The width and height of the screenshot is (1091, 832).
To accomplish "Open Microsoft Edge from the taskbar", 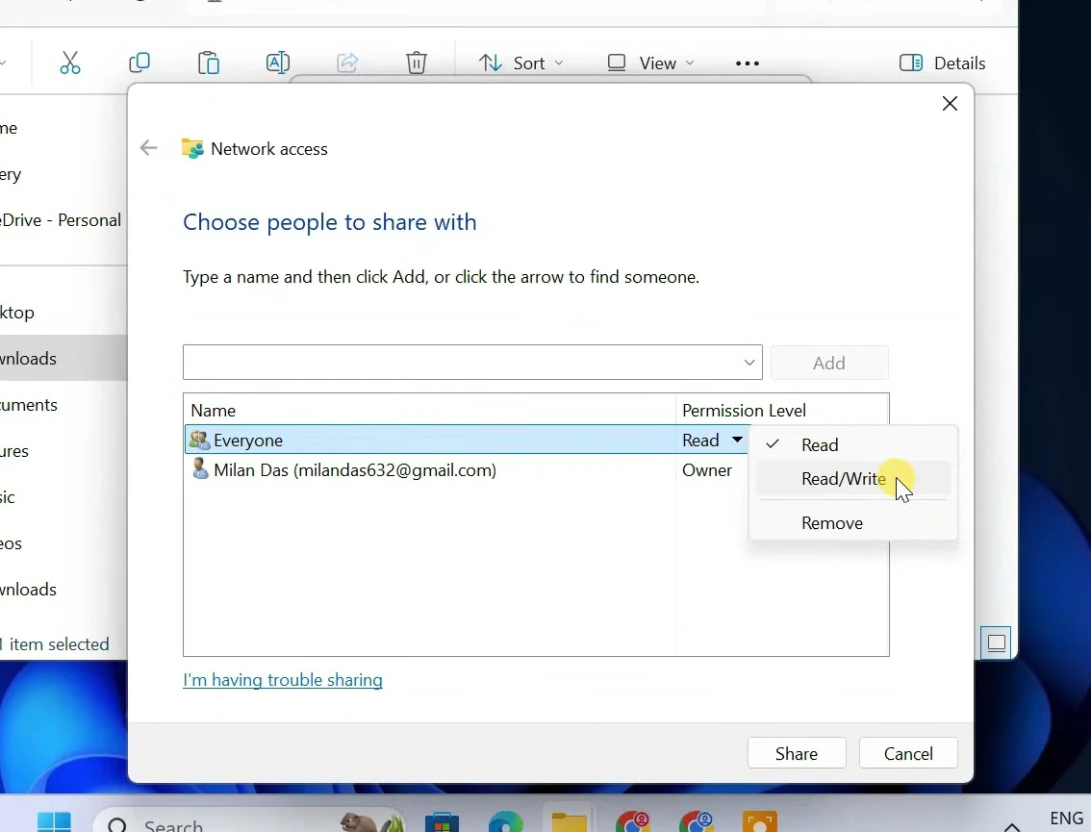I will coord(506,822).
